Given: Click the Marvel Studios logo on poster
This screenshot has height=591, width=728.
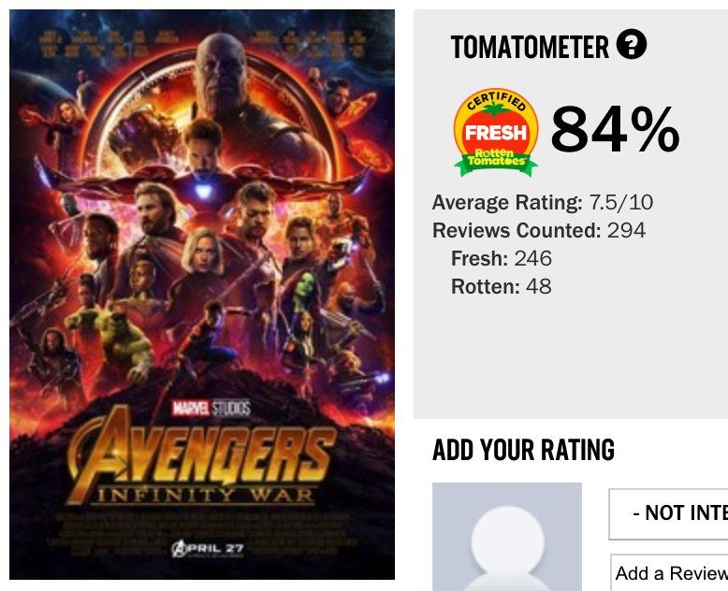Looking at the screenshot, I should (x=211, y=409).
